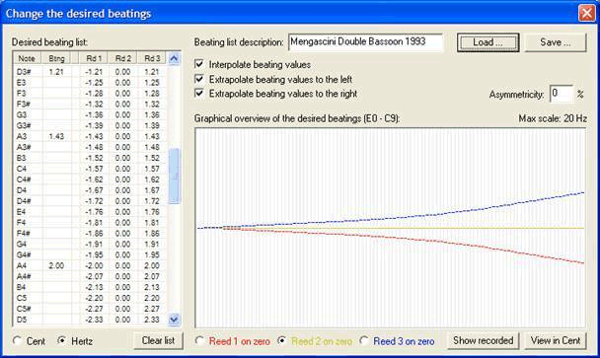The height and width of the screenshot is (358, 600).
Task: Select Reed 1 on zero option
Action: coord(199,340)
